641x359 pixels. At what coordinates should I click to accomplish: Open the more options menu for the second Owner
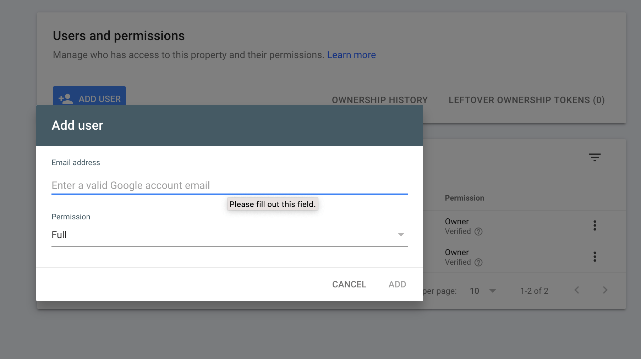click(595, 257)
